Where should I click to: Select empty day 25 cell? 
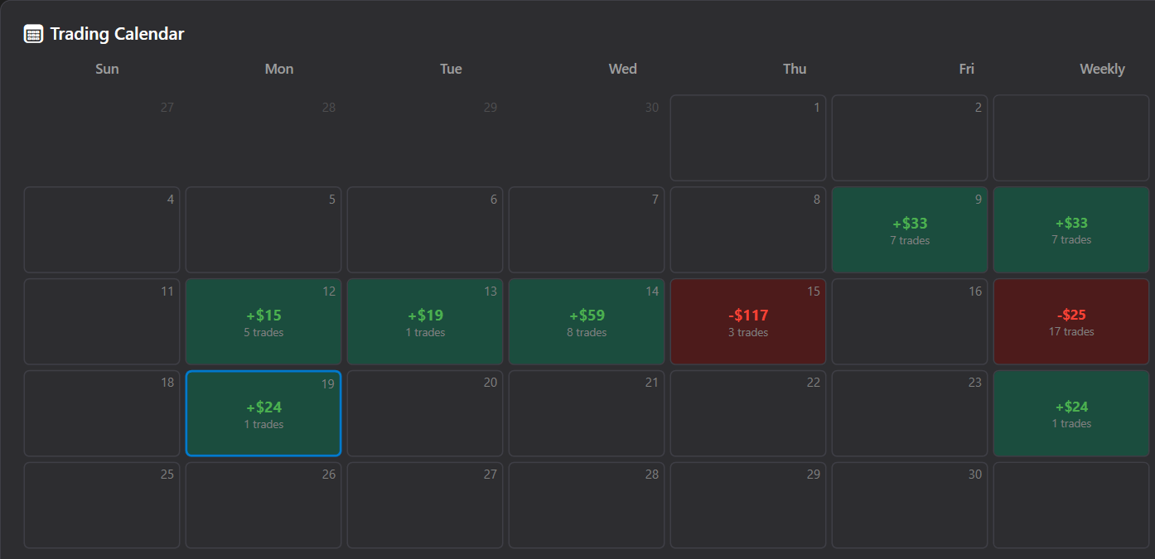point(102,505)
